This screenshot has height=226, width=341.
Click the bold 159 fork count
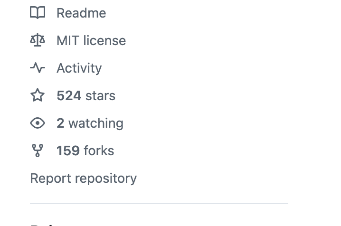coord(68,151)
